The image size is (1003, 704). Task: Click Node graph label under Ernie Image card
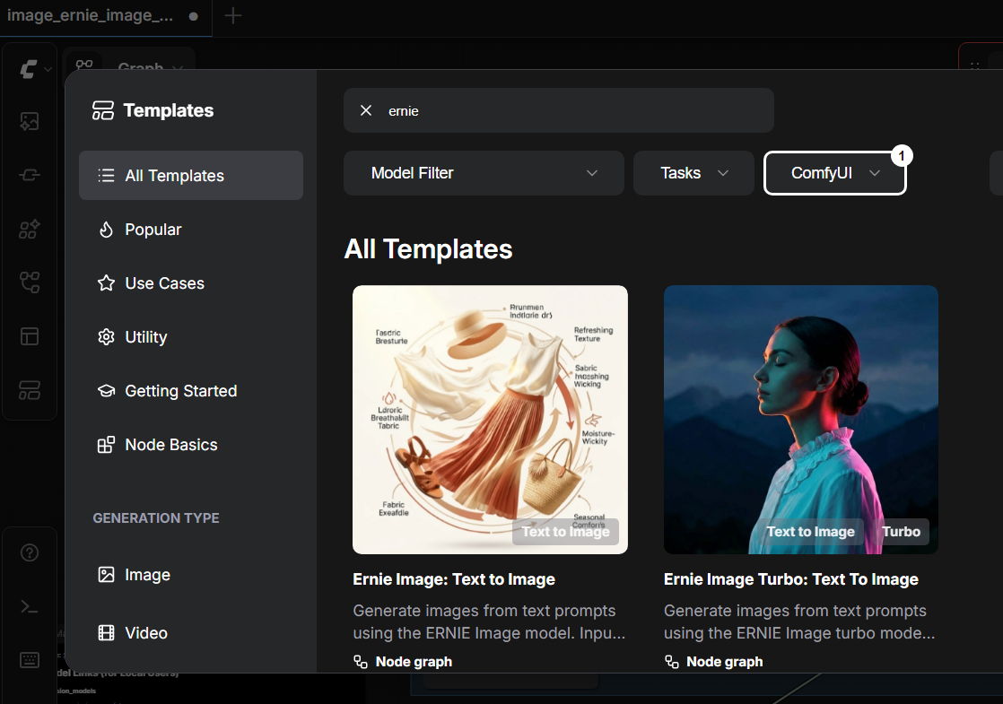click(414, 661)
